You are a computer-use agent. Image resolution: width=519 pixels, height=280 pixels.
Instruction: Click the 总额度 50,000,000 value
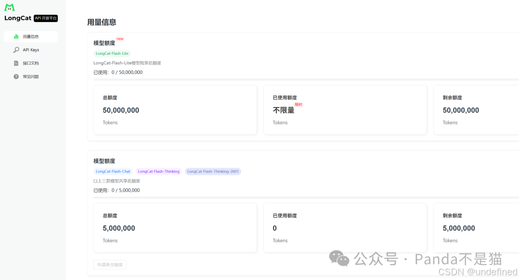point(121,110)
